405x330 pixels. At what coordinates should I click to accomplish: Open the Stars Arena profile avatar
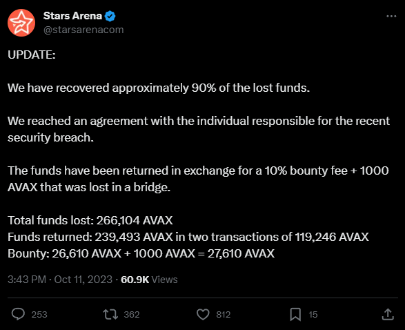click(x=21, y=23)
